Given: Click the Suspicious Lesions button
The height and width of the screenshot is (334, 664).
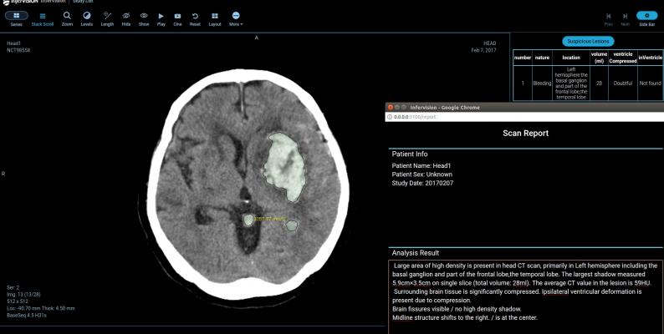Looking at the screenshot, I should tap(588, 41).
